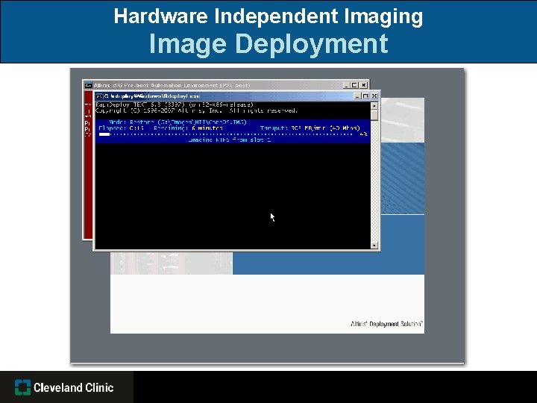Click the throughput MB/min text
Screen dimensions: 537x403
pyautogui.click(x=310, y=128)
